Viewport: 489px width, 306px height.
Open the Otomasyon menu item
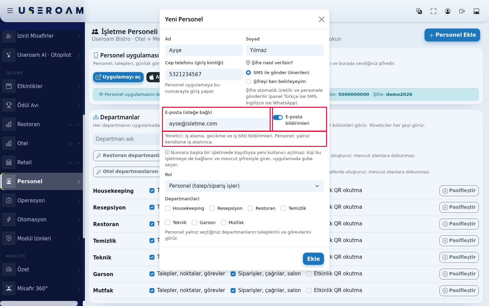pos(41,220)
